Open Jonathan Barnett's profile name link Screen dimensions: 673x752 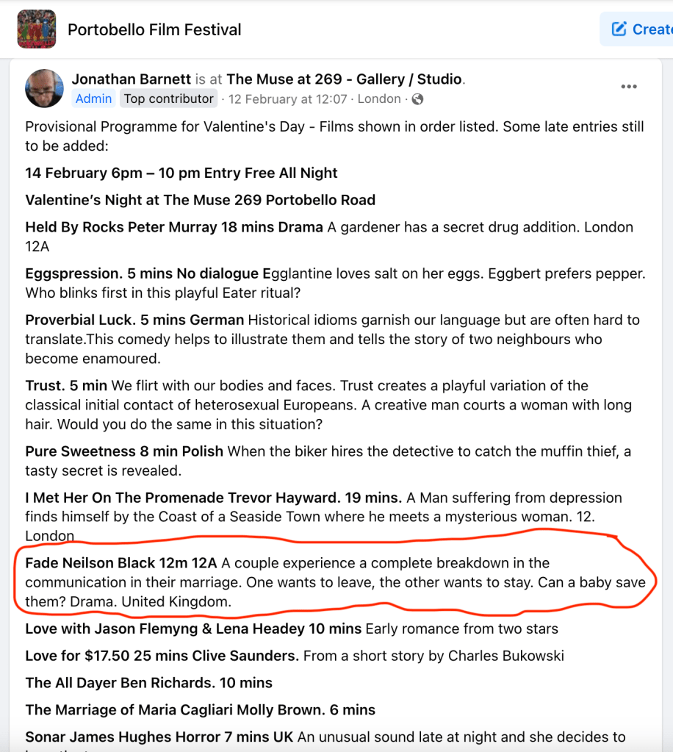coord(131,79)
